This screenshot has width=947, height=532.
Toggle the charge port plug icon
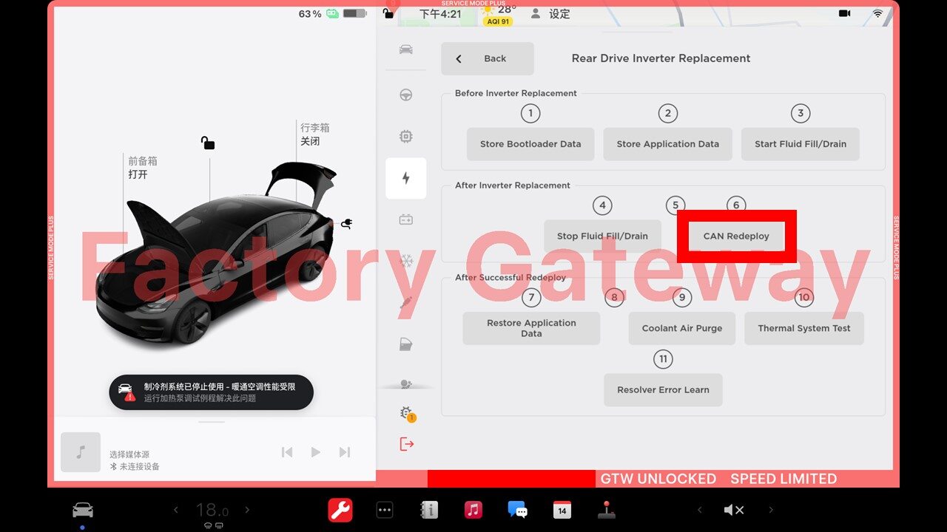coord(346,223)
